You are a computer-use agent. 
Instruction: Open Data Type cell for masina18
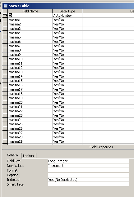coord(67,94)
